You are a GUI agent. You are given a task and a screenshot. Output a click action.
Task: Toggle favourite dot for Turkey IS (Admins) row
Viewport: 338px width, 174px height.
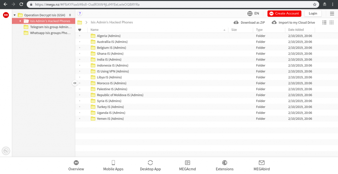click(x=80, y=107)
